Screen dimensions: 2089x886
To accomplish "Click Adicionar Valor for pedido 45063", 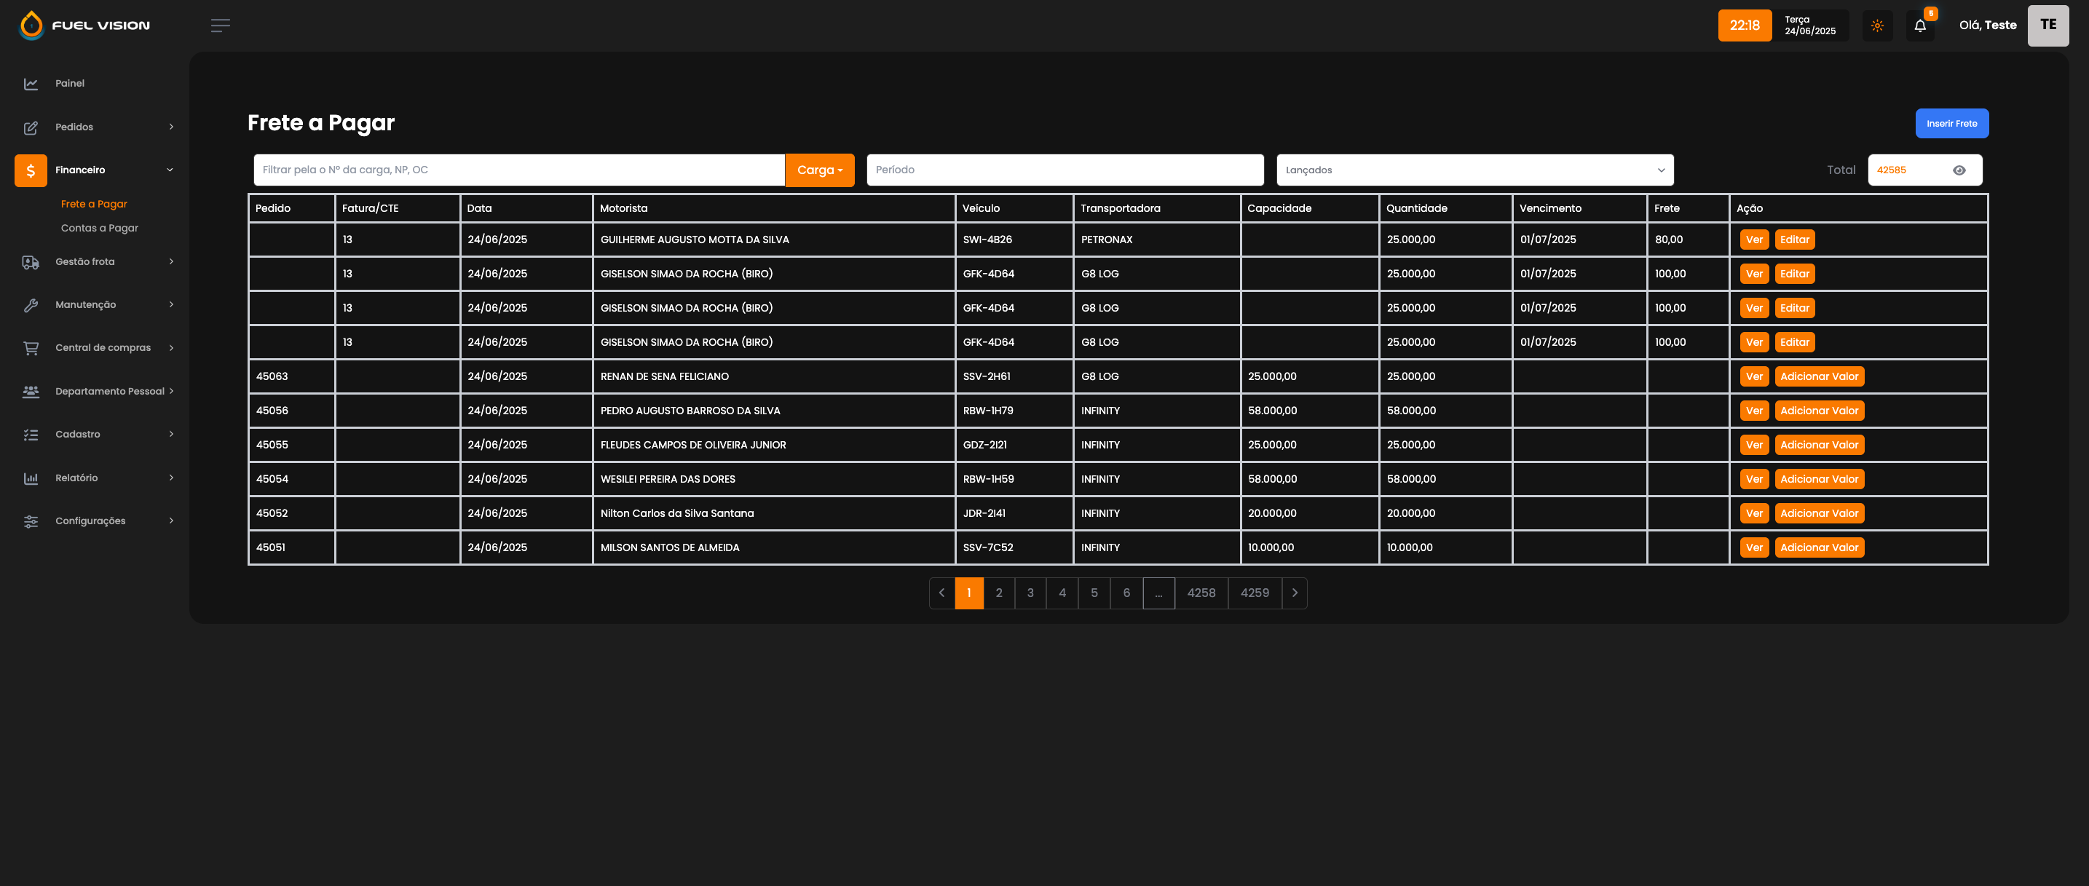I will coord(1818,377).
